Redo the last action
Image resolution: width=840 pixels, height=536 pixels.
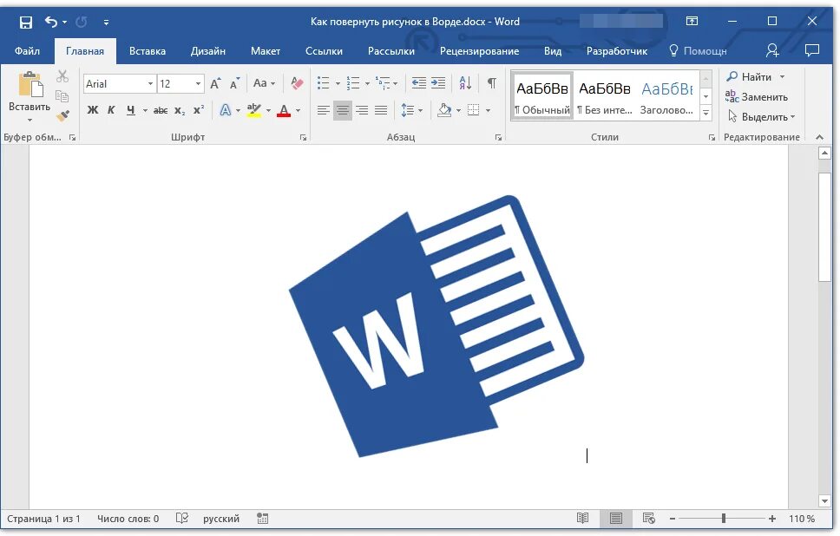pos(82,22)
